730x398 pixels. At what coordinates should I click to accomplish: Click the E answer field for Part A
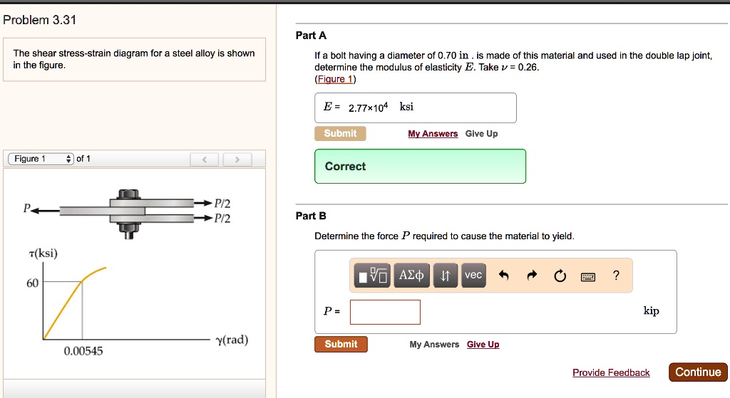[x=416, y=108]
